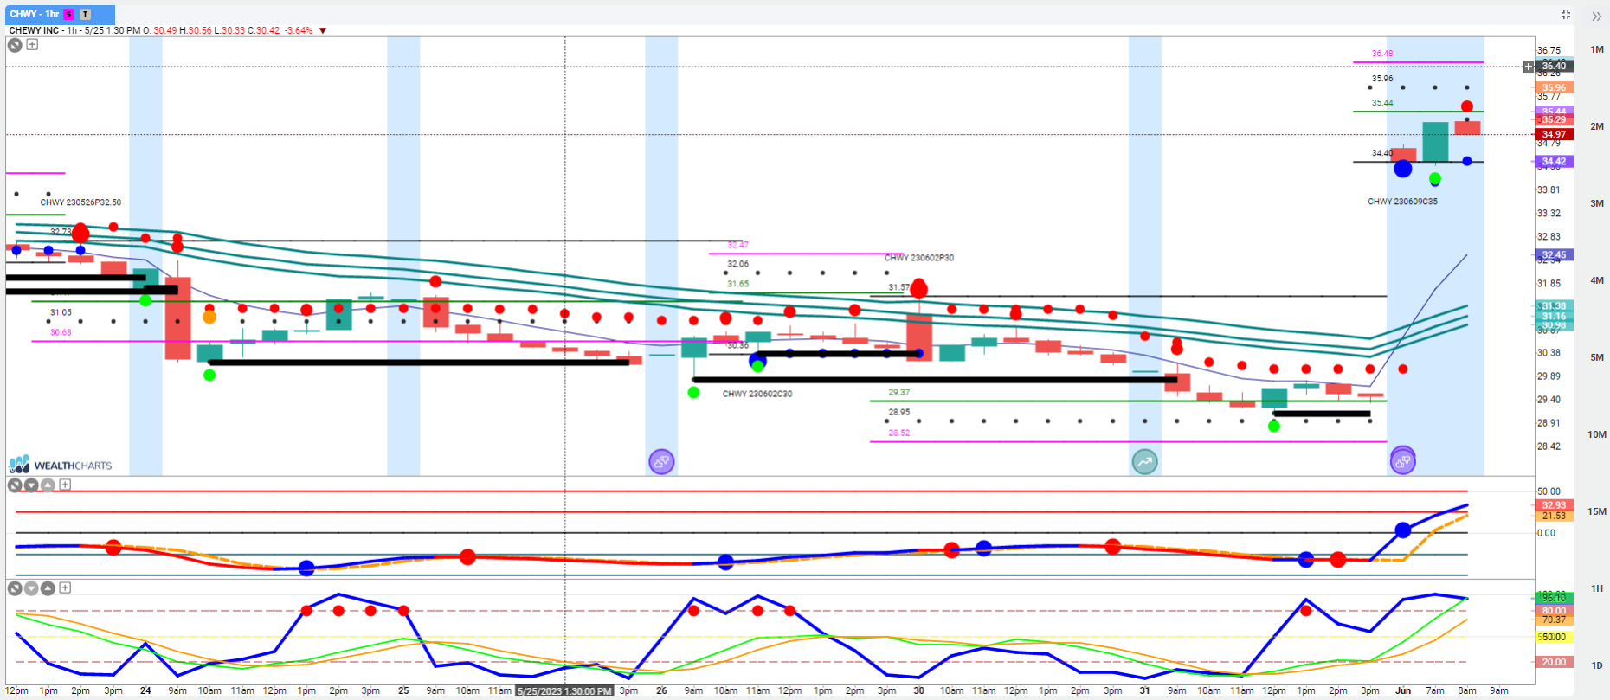Click the plus icon beside 36.40 price
Image resolution: width=1610 pixels, height=700 pixels.
1529,67
